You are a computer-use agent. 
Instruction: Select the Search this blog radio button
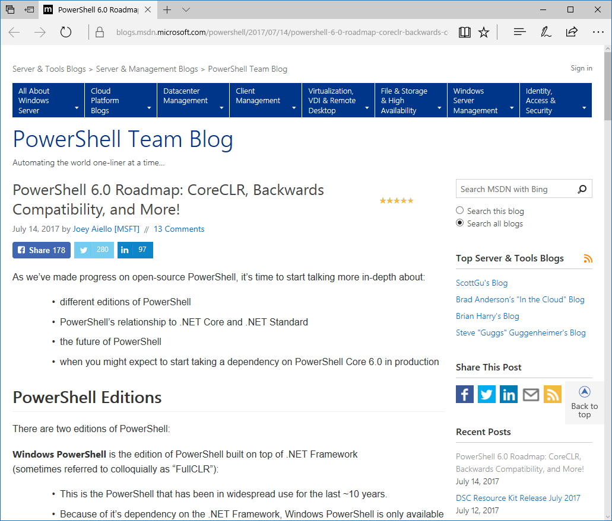coord(459,210)
